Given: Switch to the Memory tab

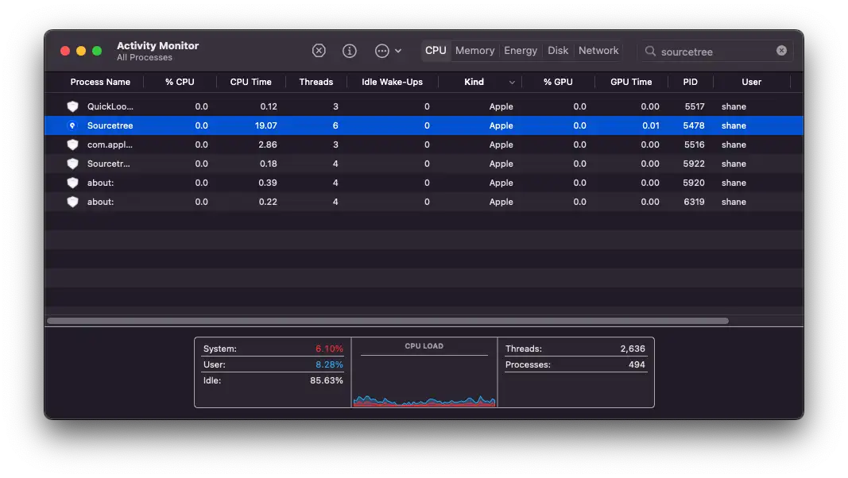Looking at the screenshot, I should (x=474, y=50).
